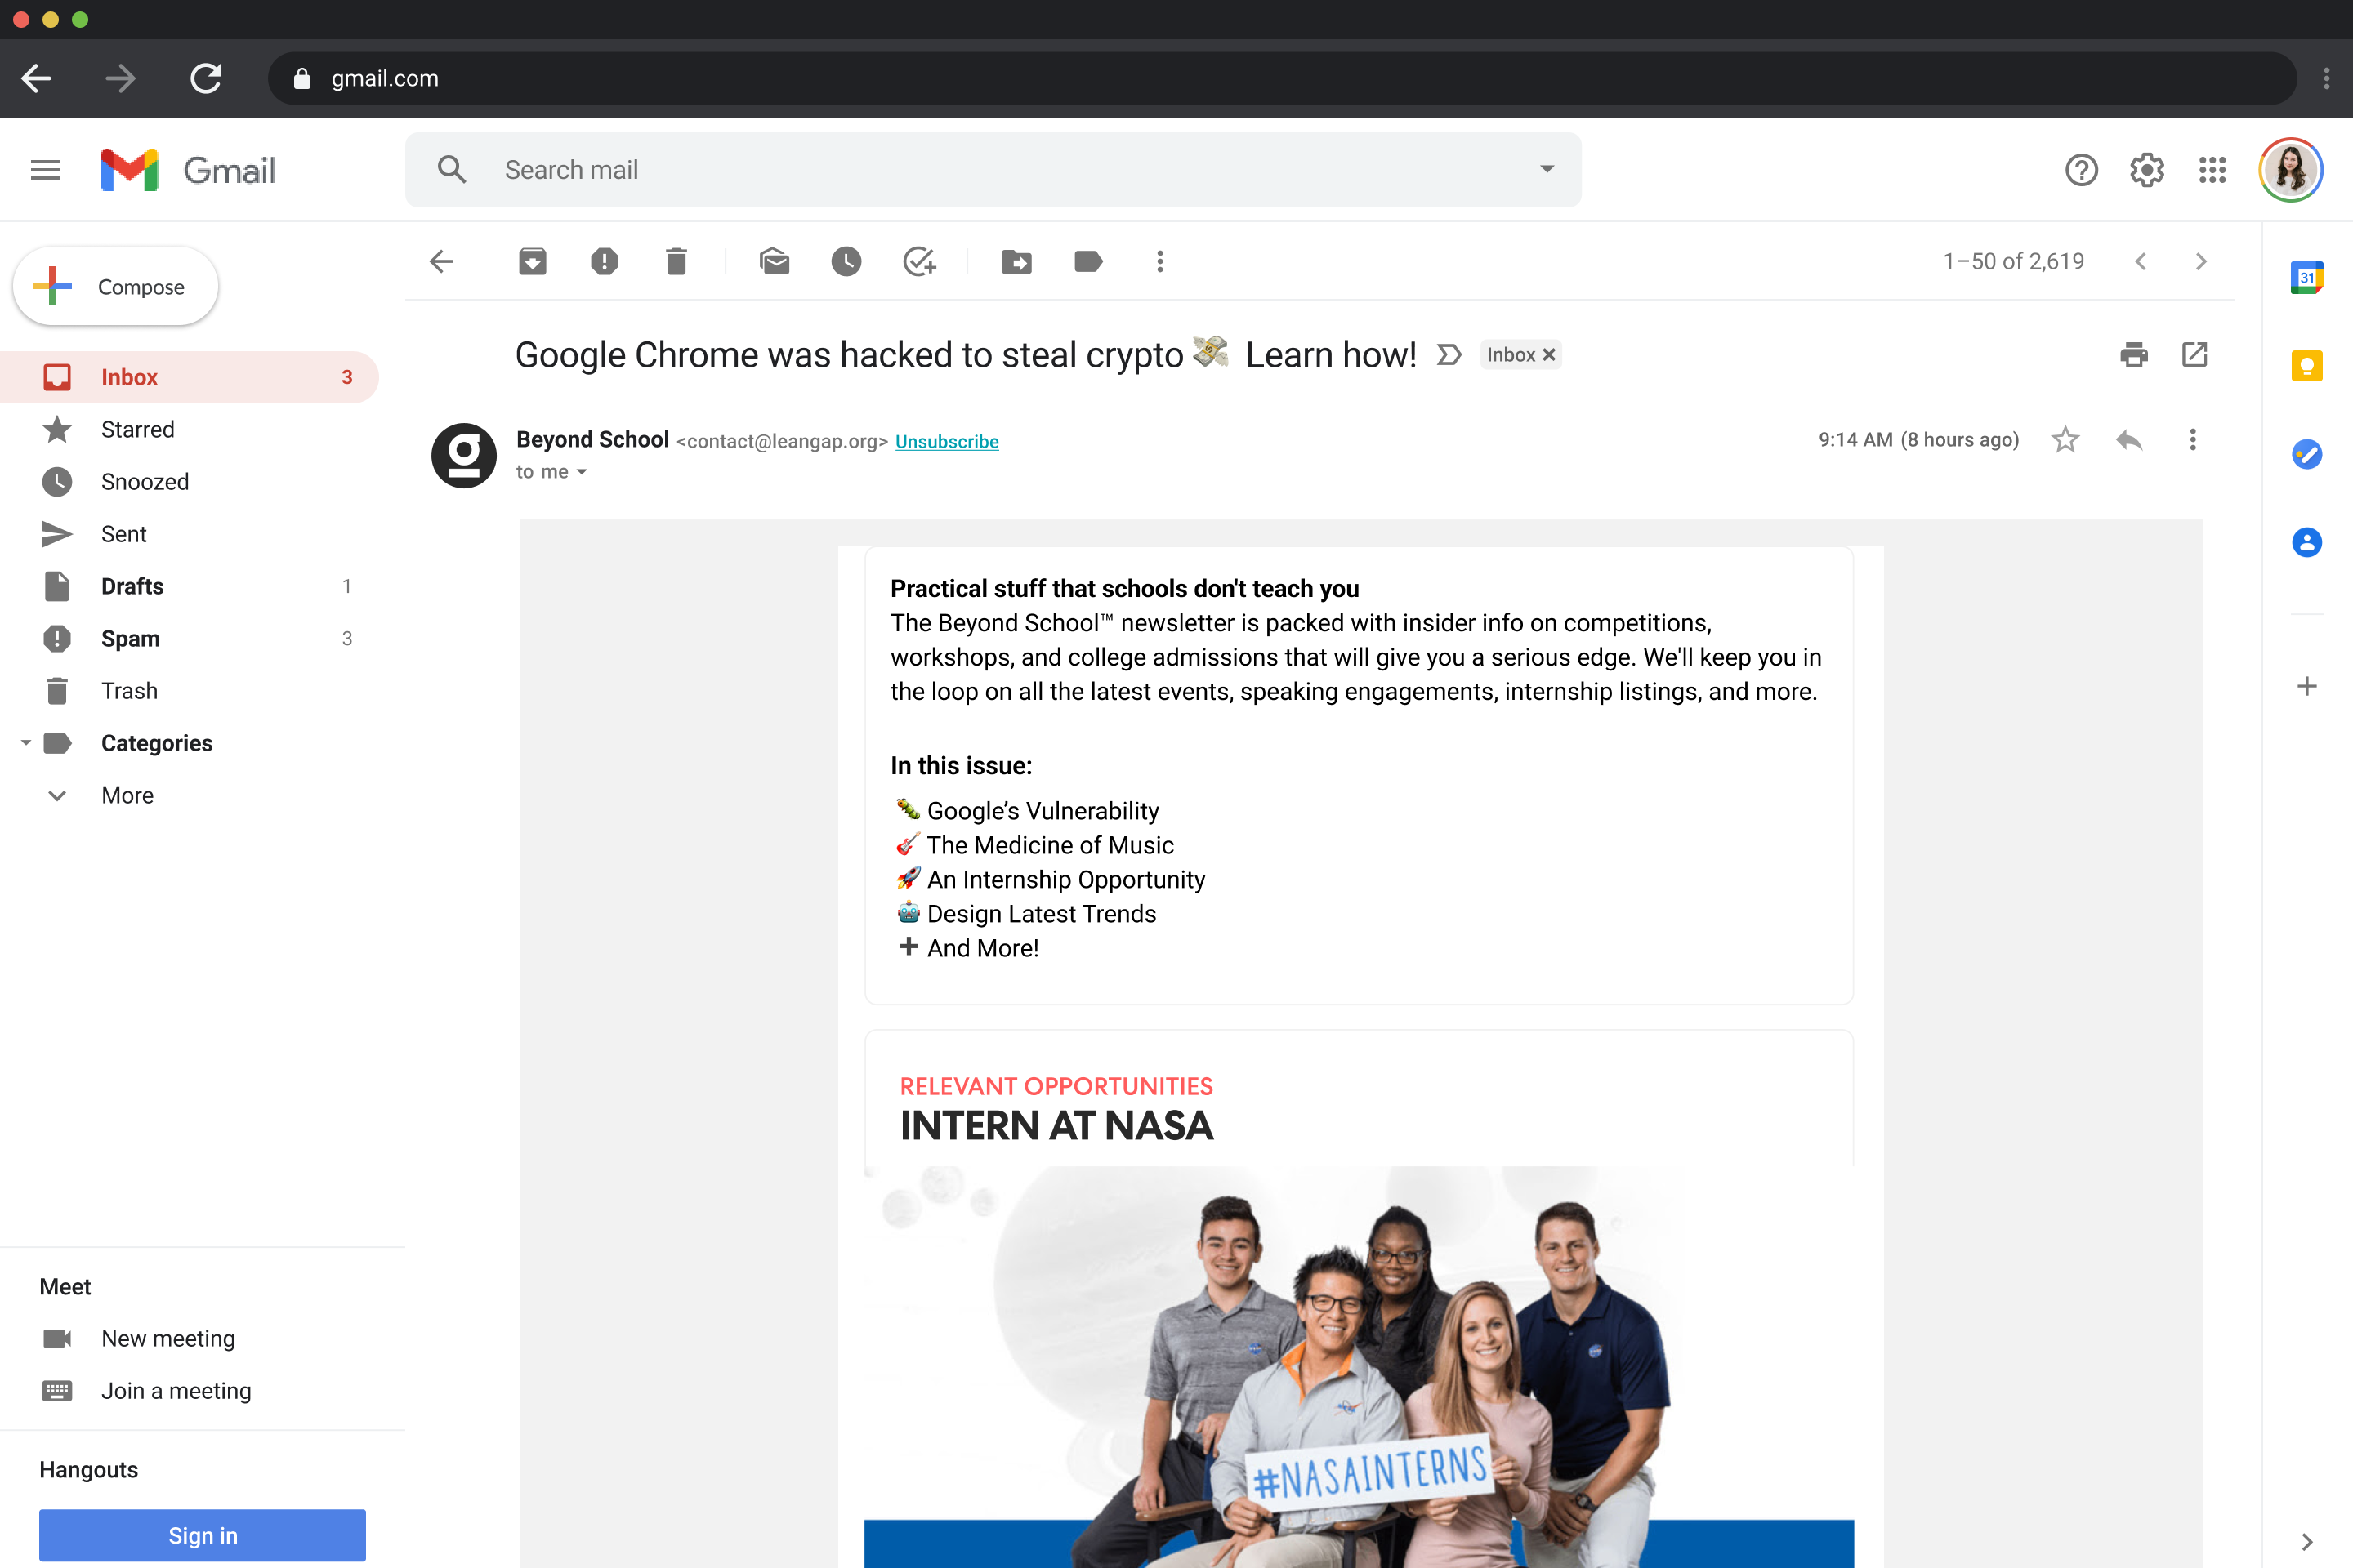Screen dimensions: 2353x1568
Task: Delete the email using the trash icon
Action: tap(676, 262)
